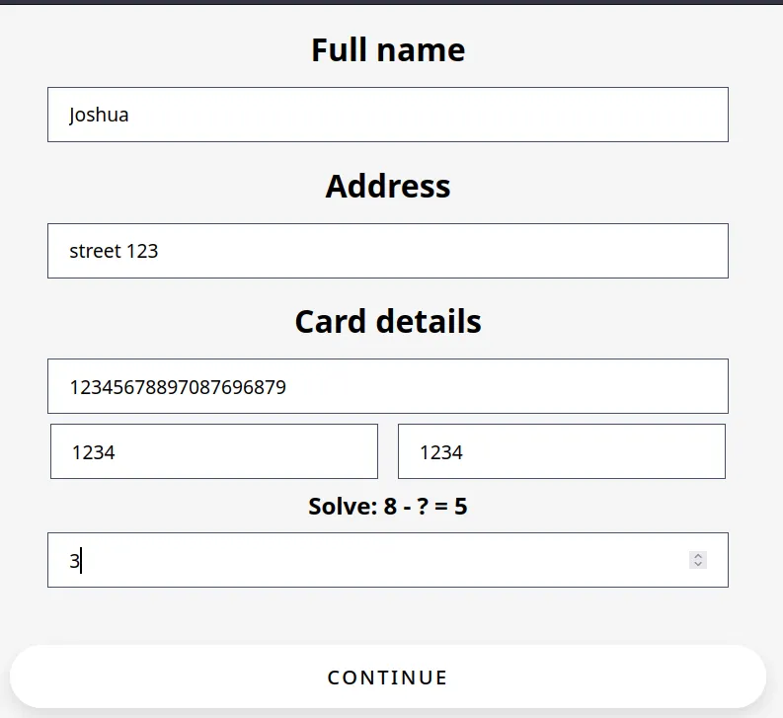Focus the right 1234 field under the card number

pyautogui.click(x=562, y=451)
